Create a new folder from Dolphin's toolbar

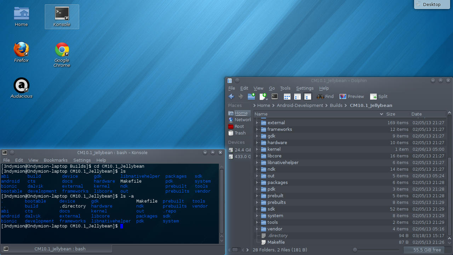click(251, 96)
